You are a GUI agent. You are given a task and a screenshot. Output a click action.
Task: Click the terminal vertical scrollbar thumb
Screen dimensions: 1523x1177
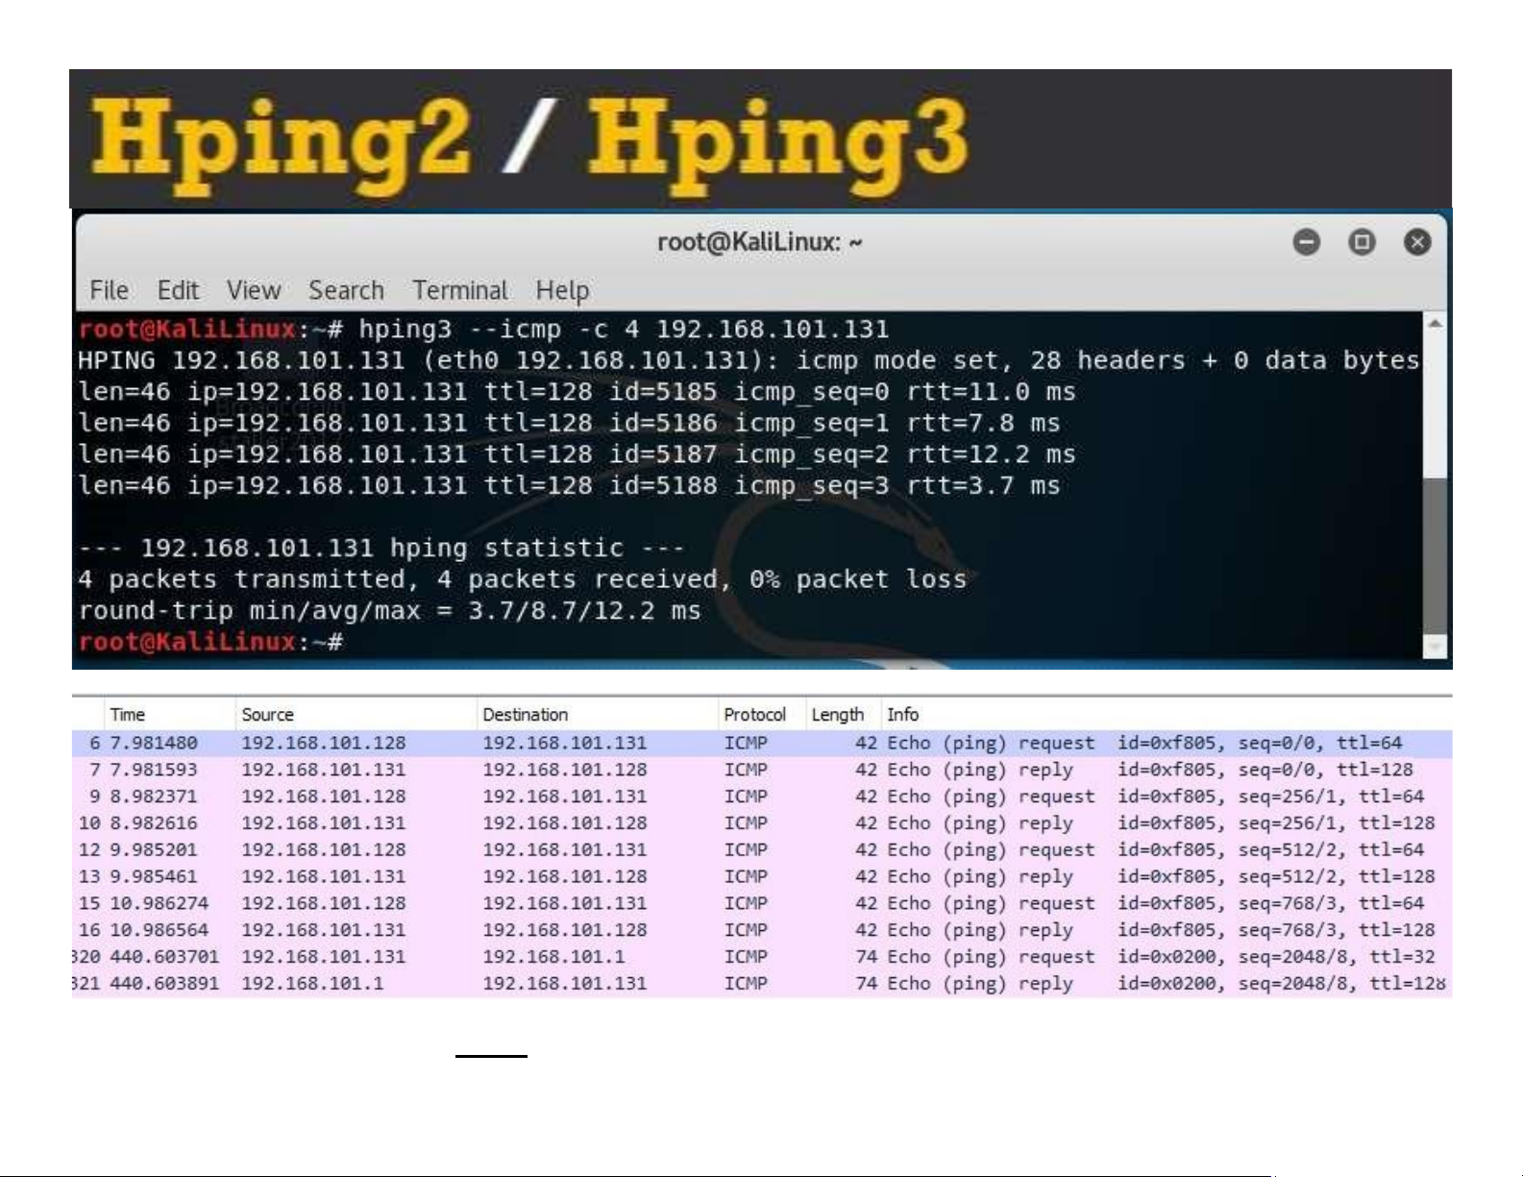tap(1435, 555)
